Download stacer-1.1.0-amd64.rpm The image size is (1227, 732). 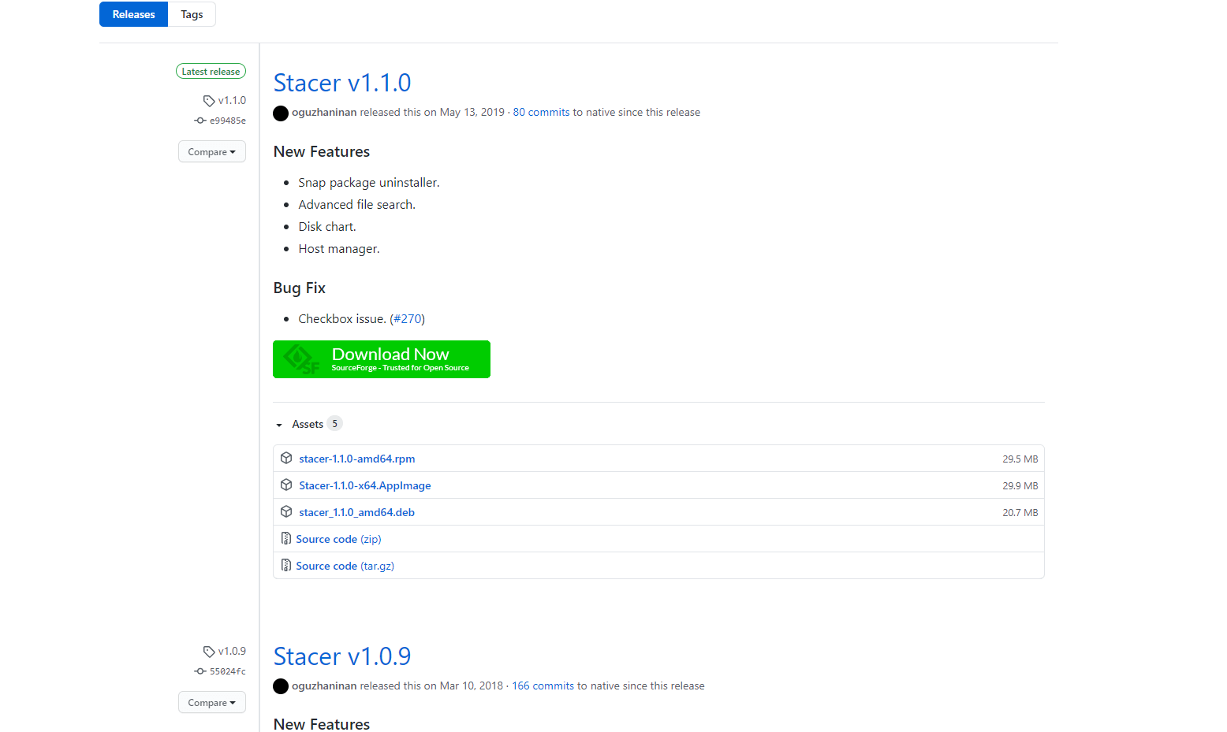(x=357, y=459)
